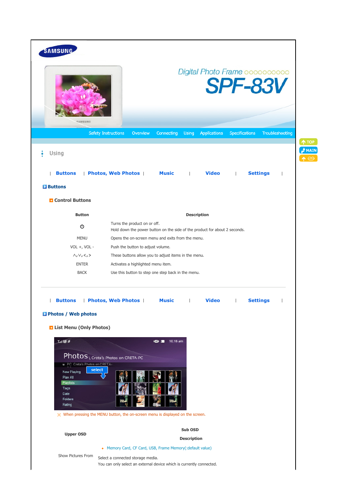Click the photo frame product image
The height and width of the screenshot is (494, 349).
pyautogui.click(x=83, y=96)
